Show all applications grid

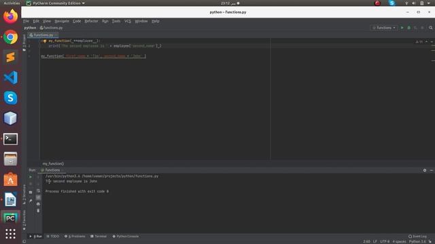point(11,234)
